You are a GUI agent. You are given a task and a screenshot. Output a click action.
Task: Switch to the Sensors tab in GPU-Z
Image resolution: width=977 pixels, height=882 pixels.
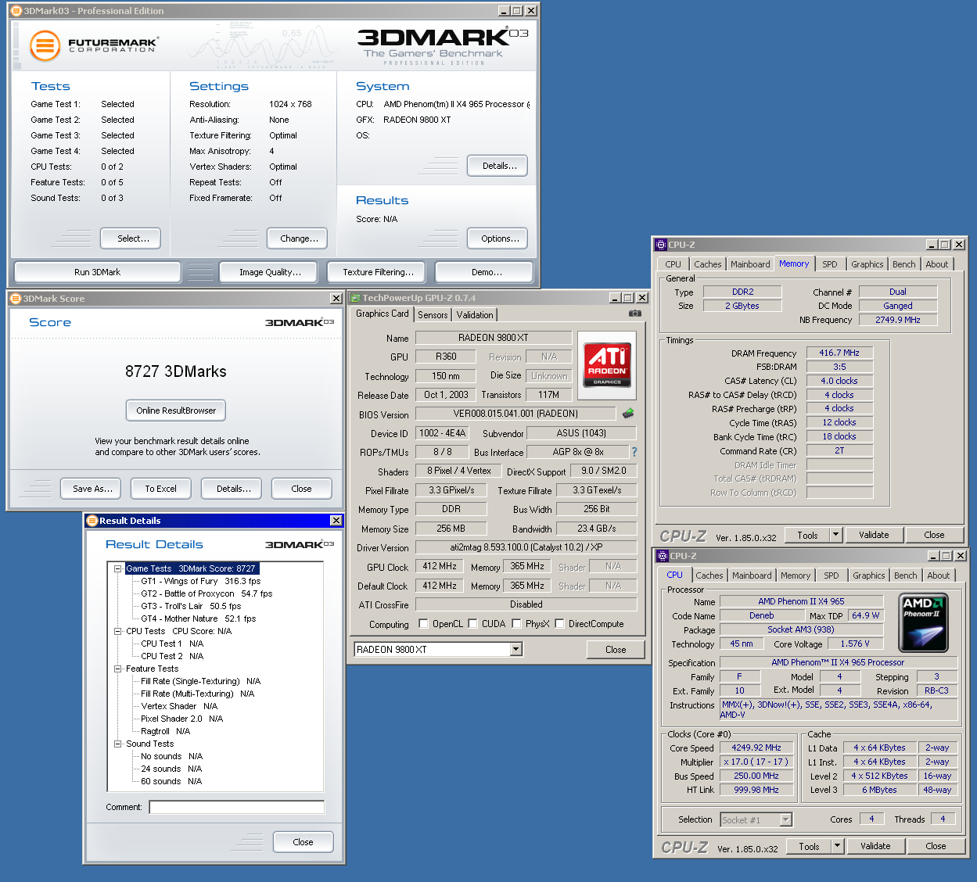tap(433, 315)
